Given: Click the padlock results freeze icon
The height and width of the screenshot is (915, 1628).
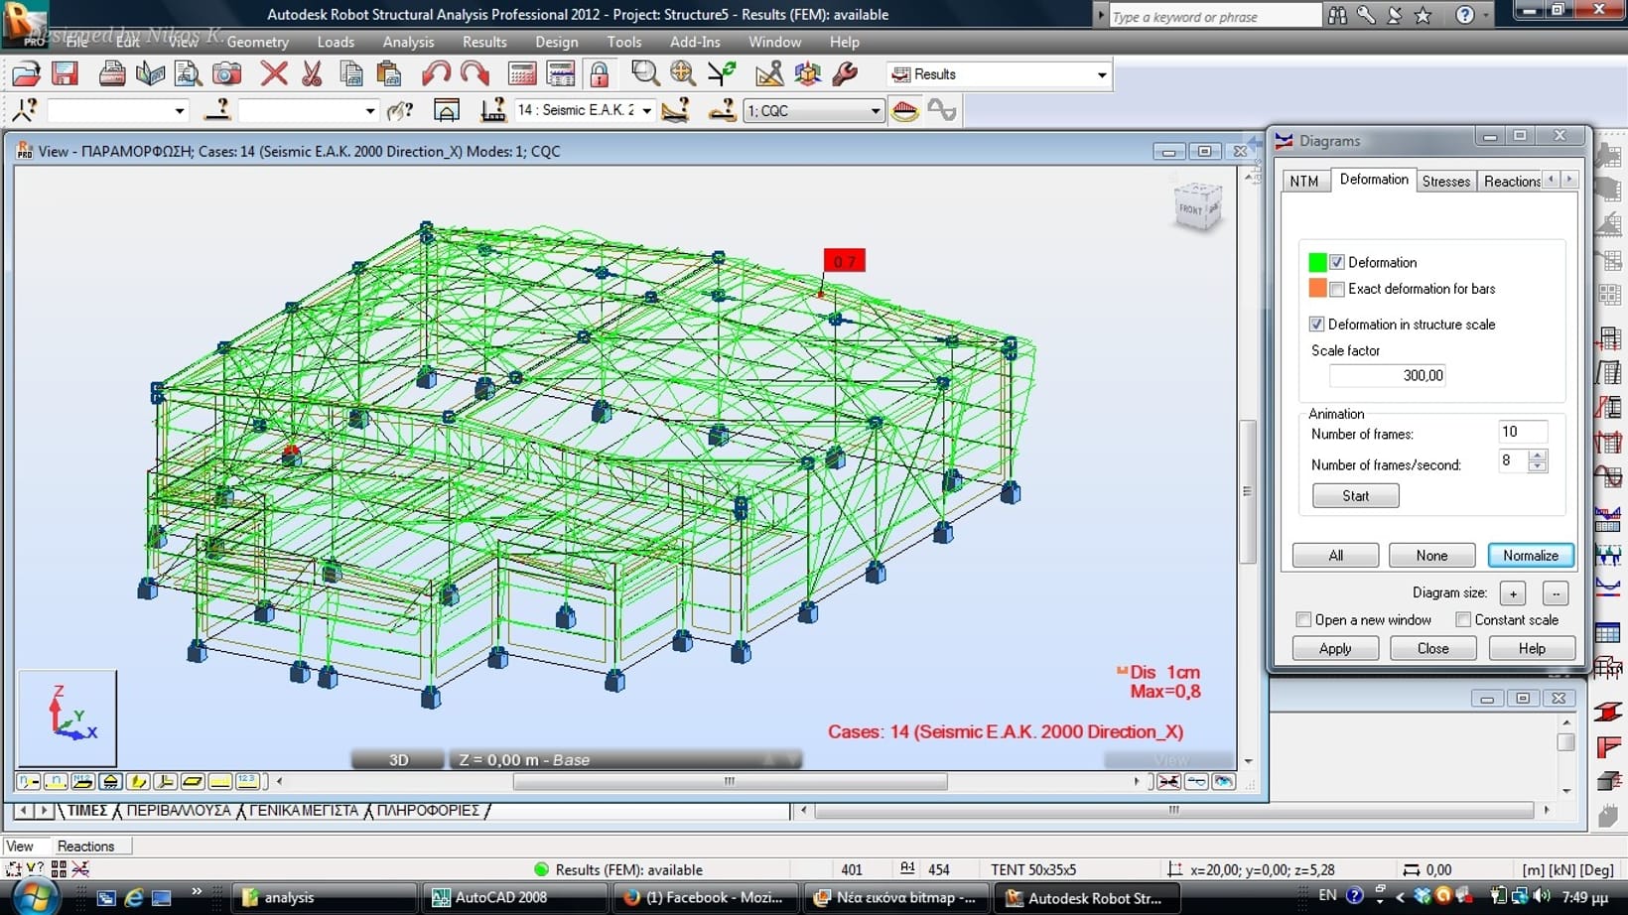Looking at the screenshot, I should [599, 74].
